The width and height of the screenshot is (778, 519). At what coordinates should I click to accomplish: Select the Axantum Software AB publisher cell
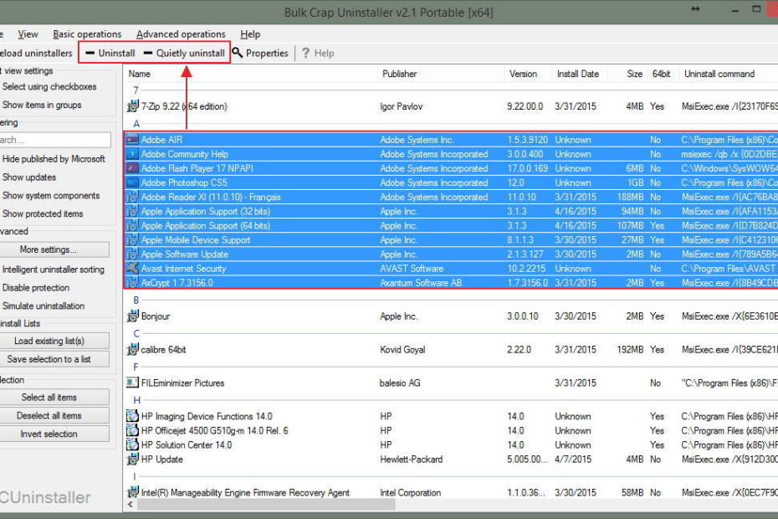click(421, 283)
